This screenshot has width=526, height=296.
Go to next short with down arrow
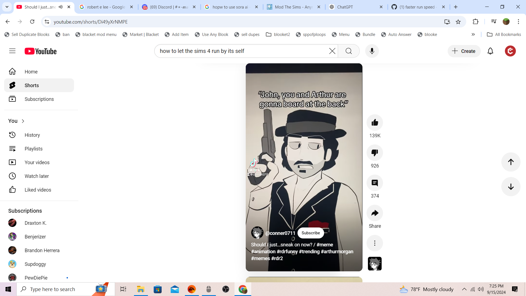coord(511,187)
